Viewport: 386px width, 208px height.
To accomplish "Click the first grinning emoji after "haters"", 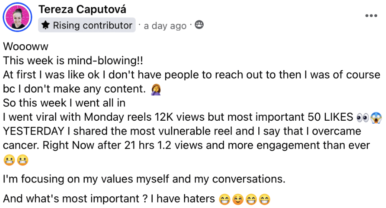I will (x=225, y=199).
